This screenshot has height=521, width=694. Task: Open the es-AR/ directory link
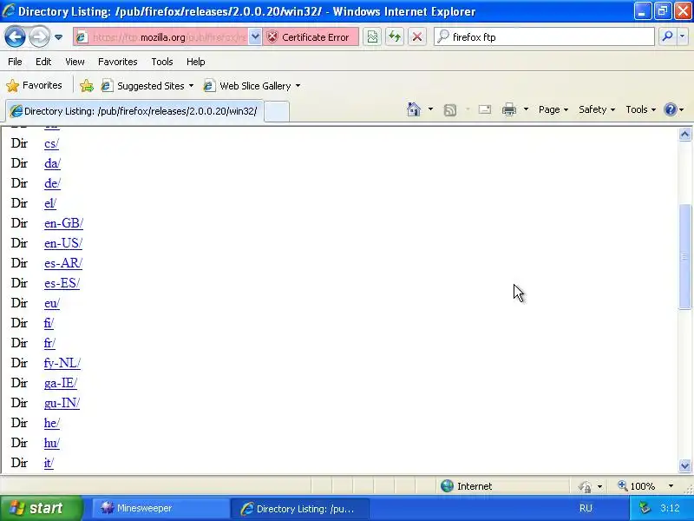(x=63, y=263)
